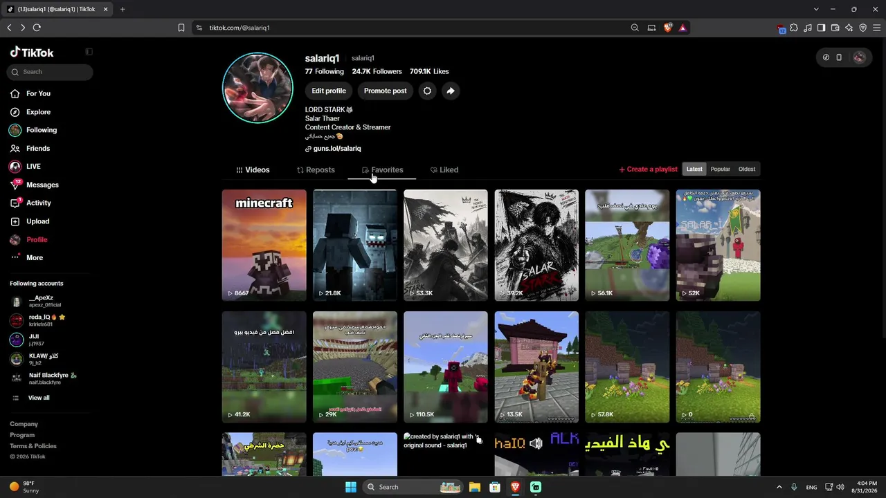Image resolution: width=886 pixels, height=498 pixels.
Task: Switch to the Favorites tab
Action: (x=382, y=170)
